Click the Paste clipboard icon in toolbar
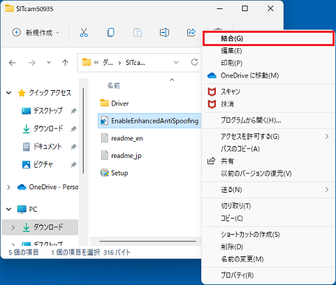The image size is (336, 285). 138,32
